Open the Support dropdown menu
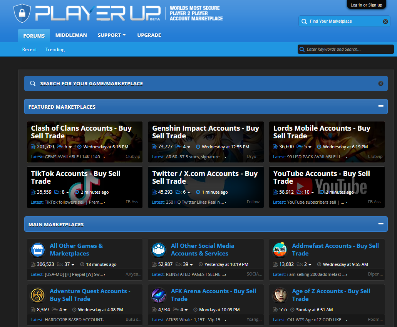This screenshot has height=327, width=397. (112, 35)
